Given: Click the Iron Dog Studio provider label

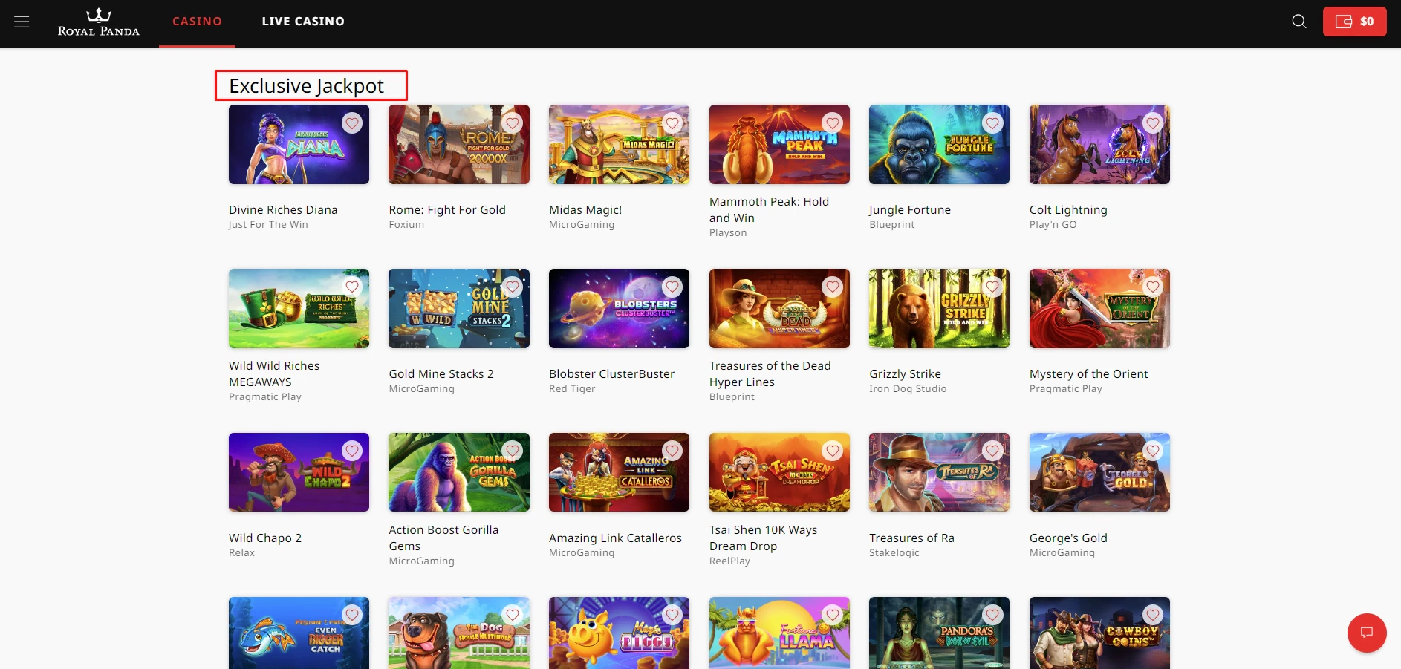Looking at the screenshot, I should pyautogui.click(x=908, y=388).
